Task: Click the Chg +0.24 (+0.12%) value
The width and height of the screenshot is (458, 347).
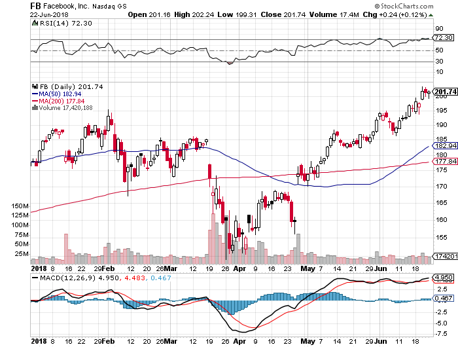Action: (x=395, y=14)
